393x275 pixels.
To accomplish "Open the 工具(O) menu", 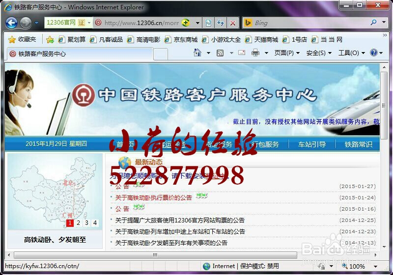I will (x=352, y=53).
